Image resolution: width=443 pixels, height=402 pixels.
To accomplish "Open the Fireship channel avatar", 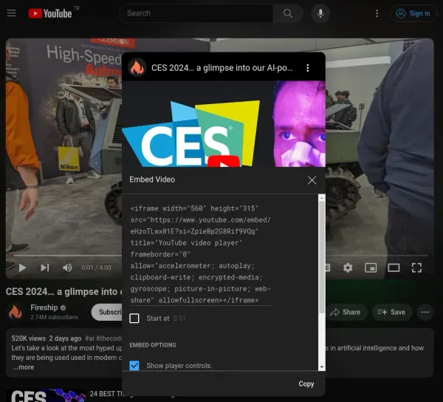I will (x=16, y=312).
